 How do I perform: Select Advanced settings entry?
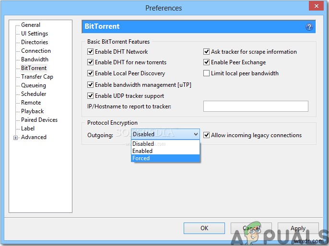click(x=34, y=137)
